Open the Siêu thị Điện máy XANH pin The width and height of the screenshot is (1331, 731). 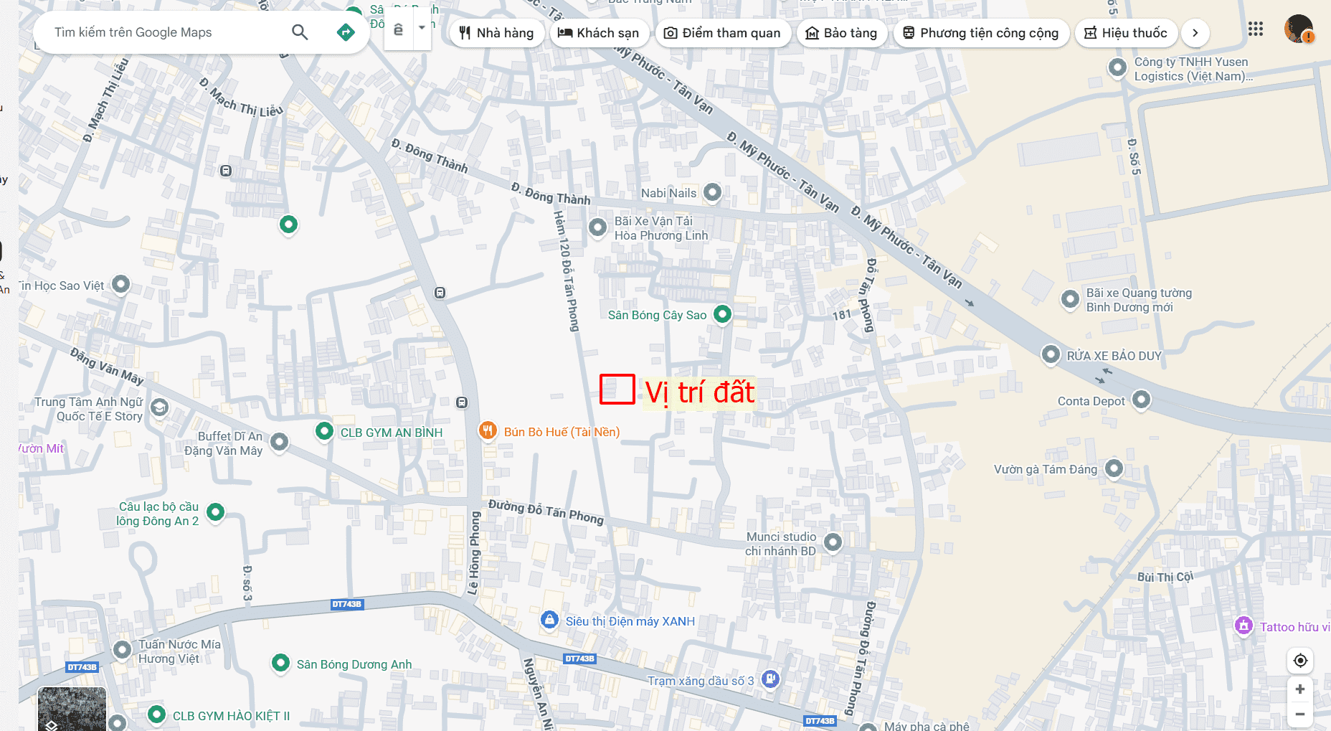(549, 620)
